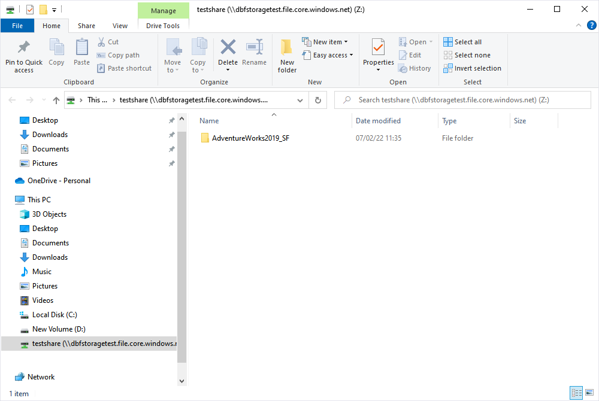599x401 pixels.
Task: Click Select none in ribbon
Action: [467, 55]
